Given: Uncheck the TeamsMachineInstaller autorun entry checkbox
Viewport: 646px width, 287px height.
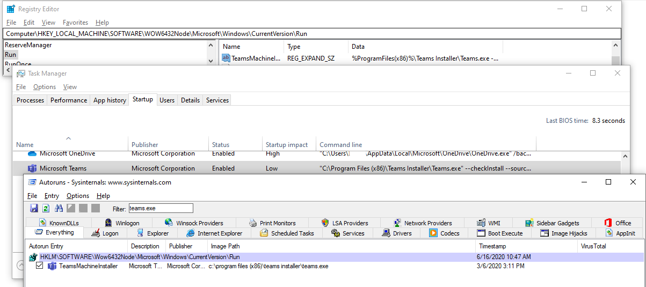Looking at the screenshot, I should (39, 266).
